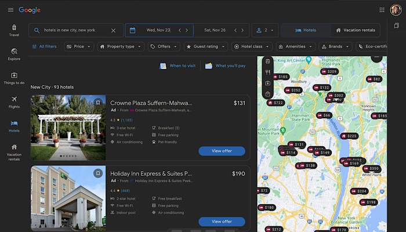
Task: Select the $82 map price marker
Action: (x=374, y=79)
